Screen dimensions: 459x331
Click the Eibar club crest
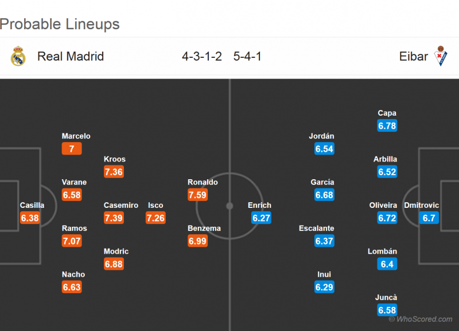tap(441, 56)
